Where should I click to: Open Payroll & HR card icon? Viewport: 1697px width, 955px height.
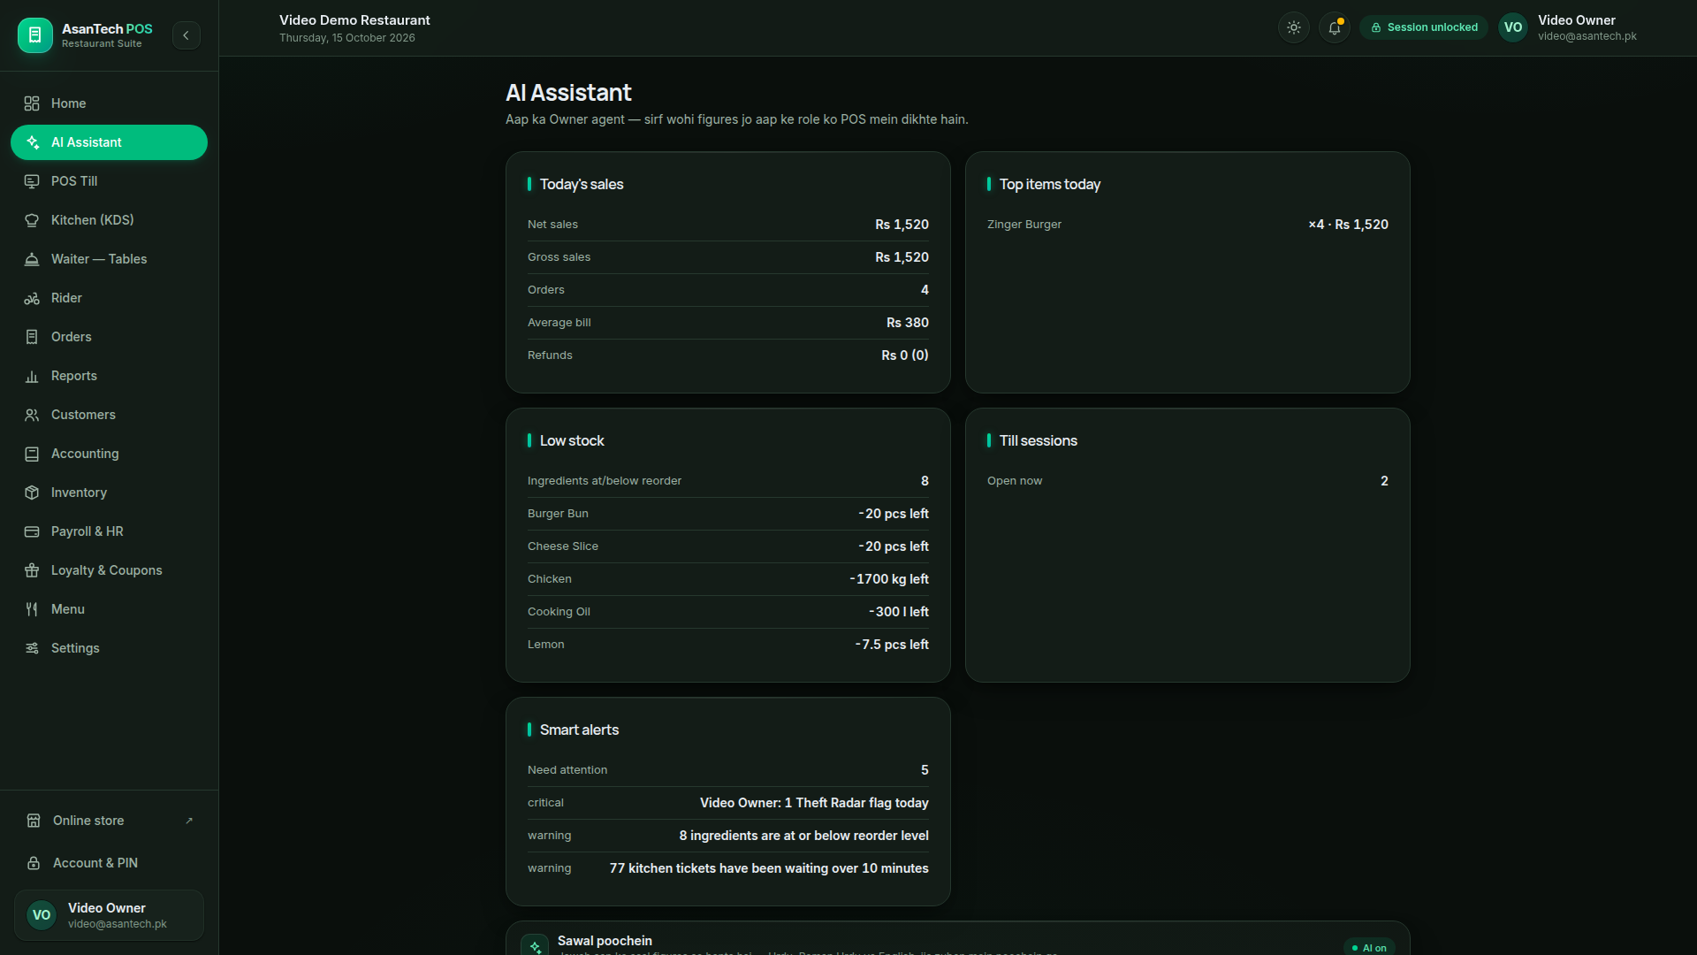point(32,531)
